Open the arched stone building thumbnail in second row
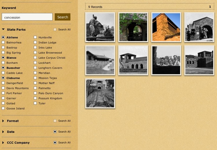 [133, 60]
